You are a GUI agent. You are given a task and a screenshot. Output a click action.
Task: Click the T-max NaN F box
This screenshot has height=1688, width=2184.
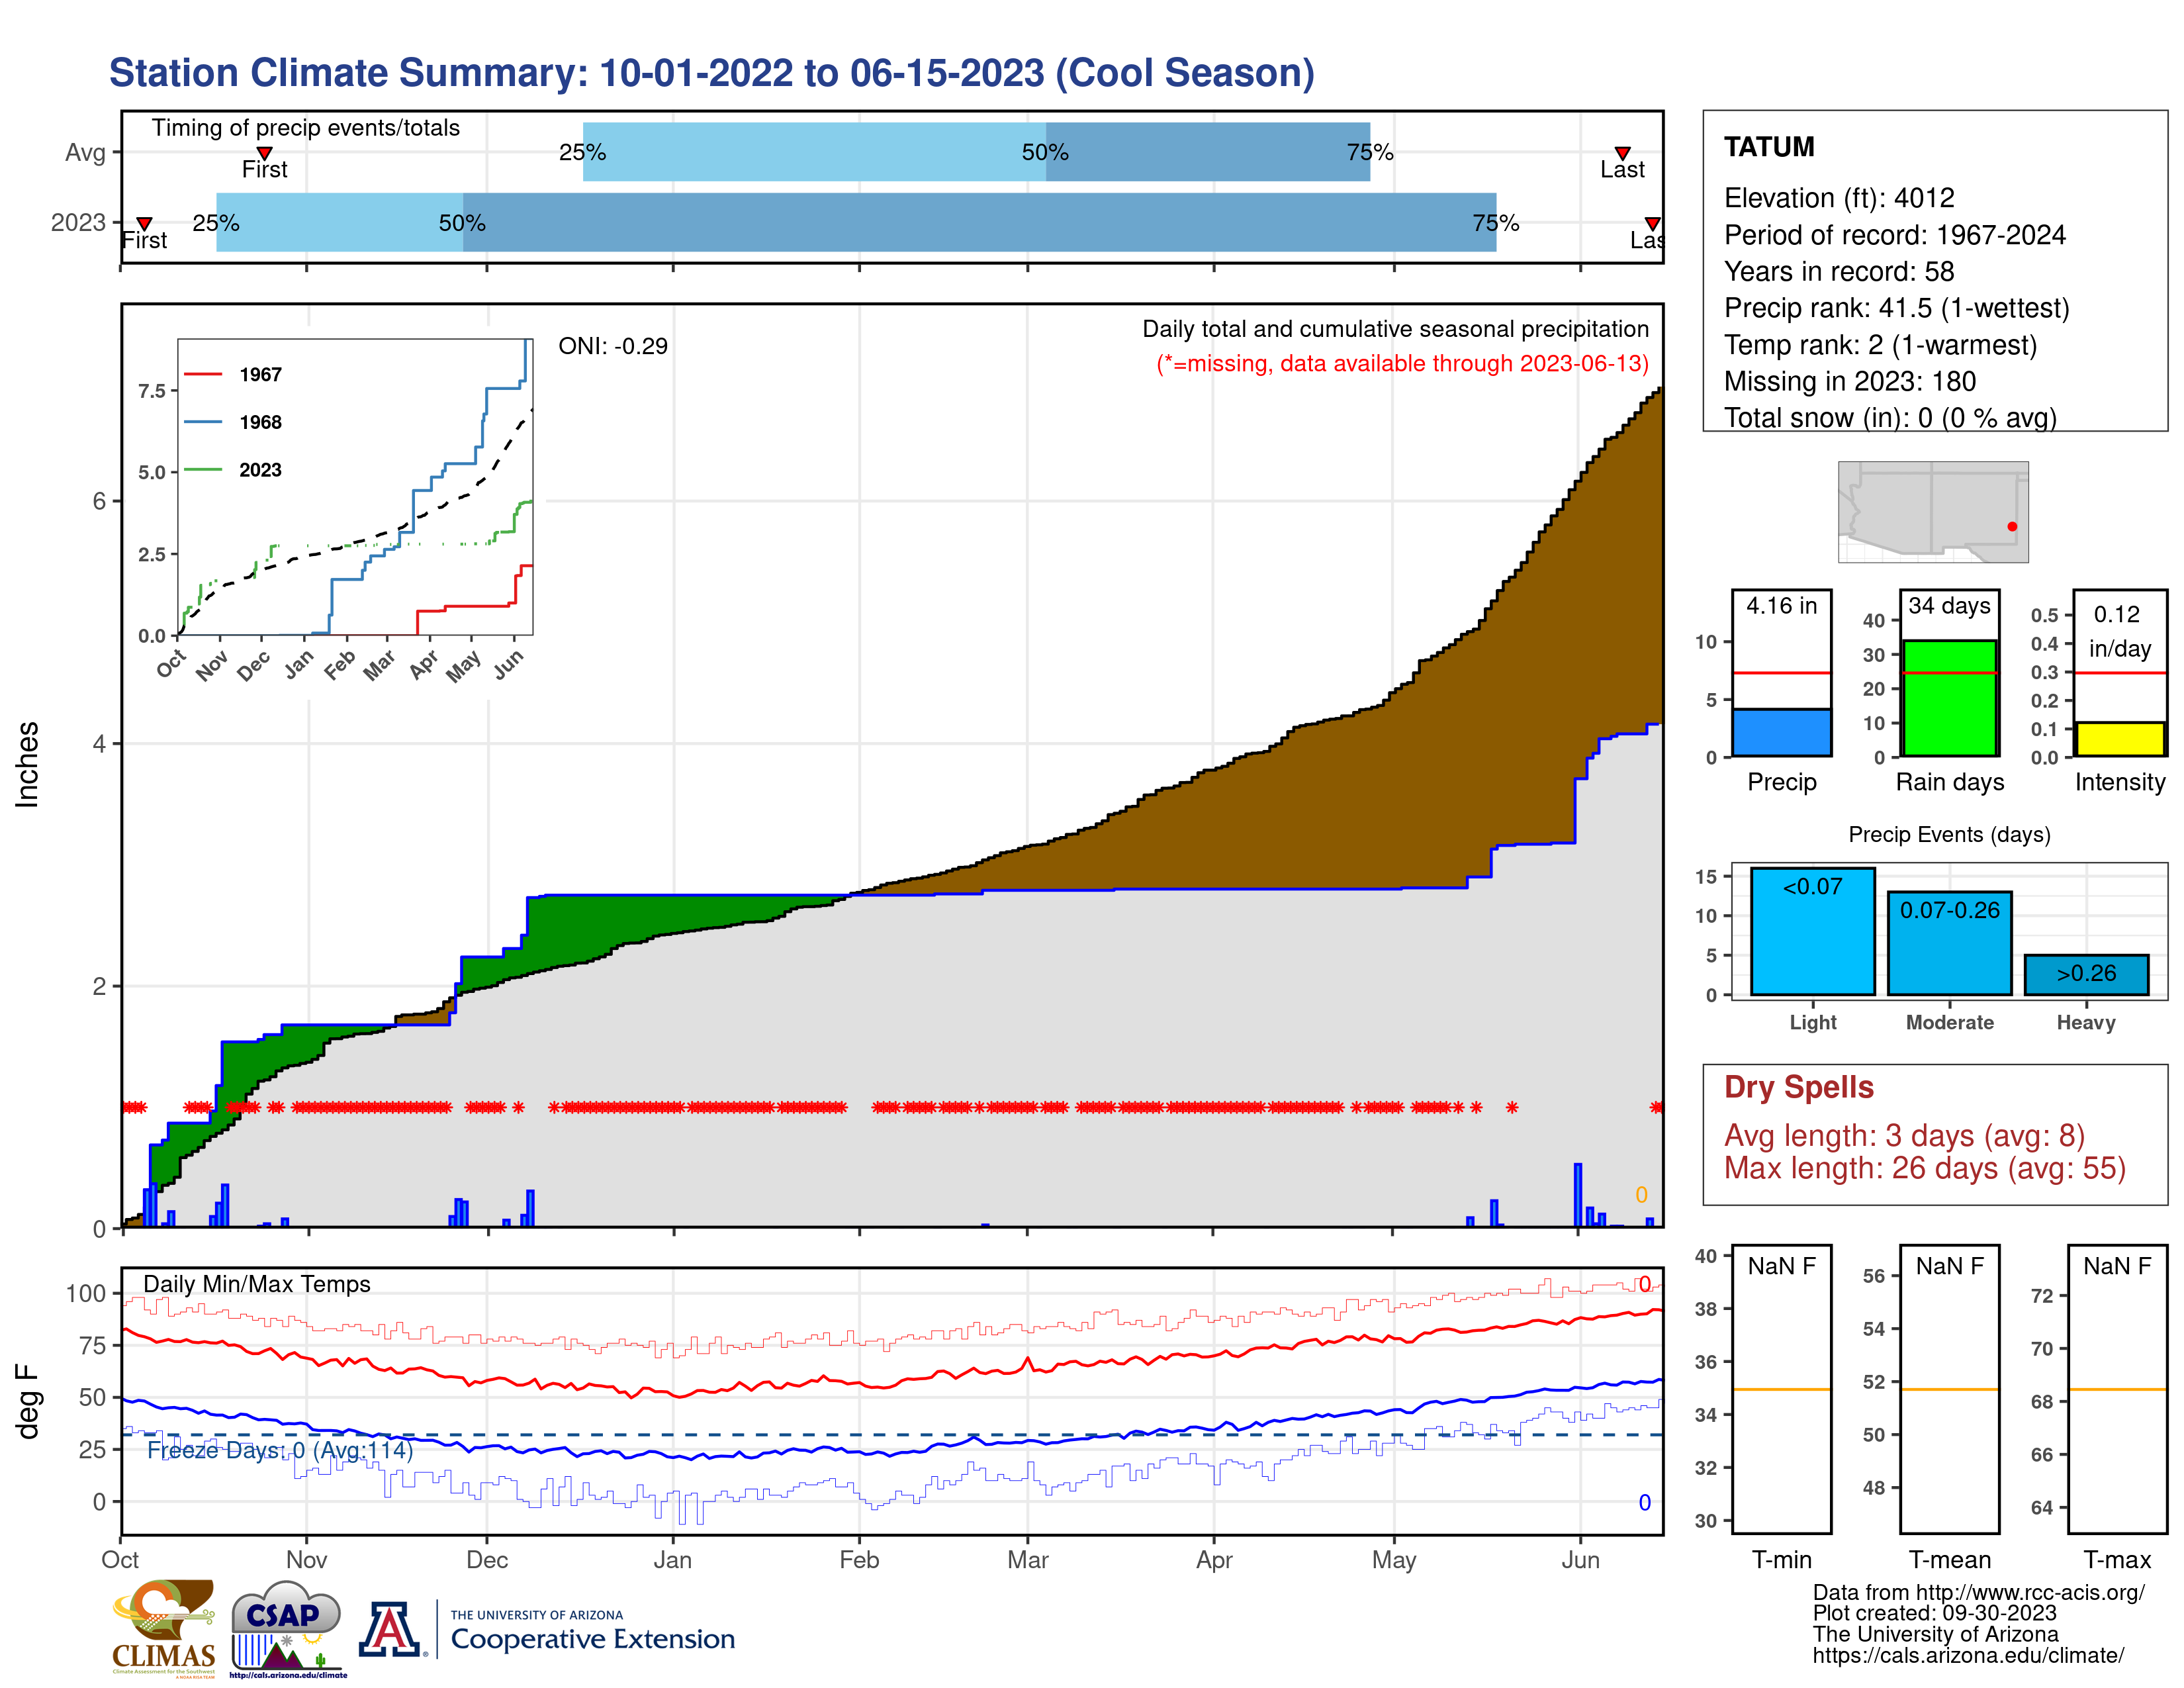click(x=2117, y=1389)
